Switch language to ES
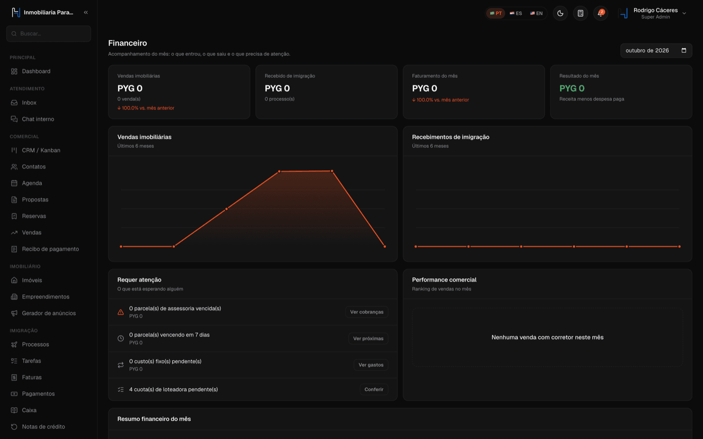 (x=516, y=13)
